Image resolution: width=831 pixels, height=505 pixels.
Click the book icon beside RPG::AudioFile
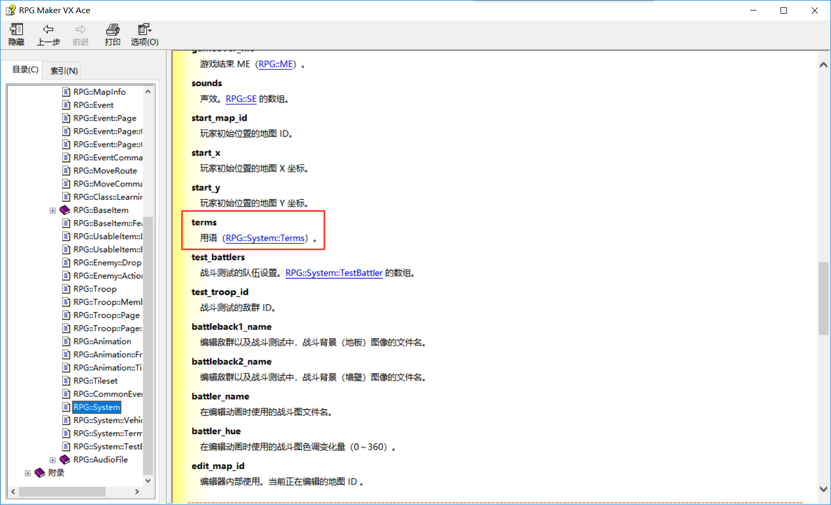tap(65, 460)
